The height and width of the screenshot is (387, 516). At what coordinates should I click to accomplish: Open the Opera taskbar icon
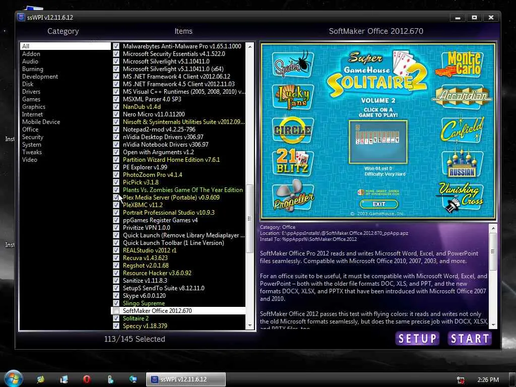87,379
